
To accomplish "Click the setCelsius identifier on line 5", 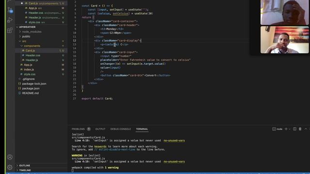I will 121,14.
